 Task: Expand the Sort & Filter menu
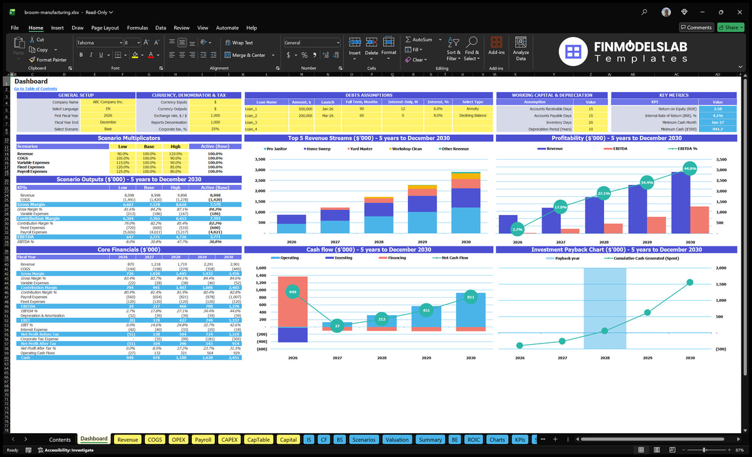point(454,48)
